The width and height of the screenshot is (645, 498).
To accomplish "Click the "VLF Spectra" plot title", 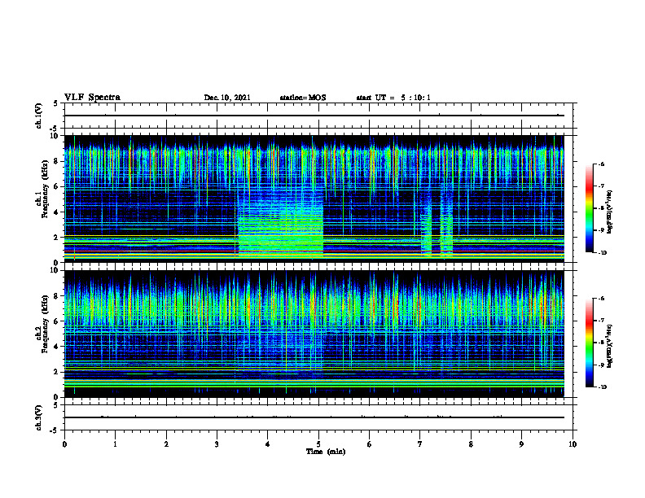I will [x=92, y=98].
